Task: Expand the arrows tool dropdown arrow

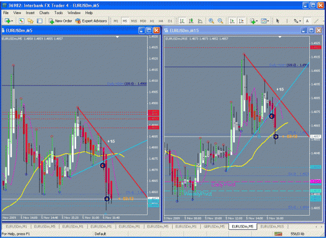Action: pyautogui.click(x=300, y=21)
